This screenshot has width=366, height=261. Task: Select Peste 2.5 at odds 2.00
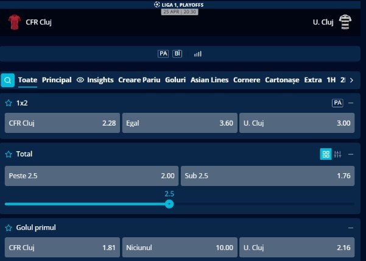(x=91, y=176)
